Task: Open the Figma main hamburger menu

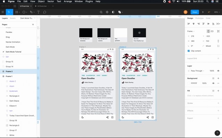Action: click(3, 12)
